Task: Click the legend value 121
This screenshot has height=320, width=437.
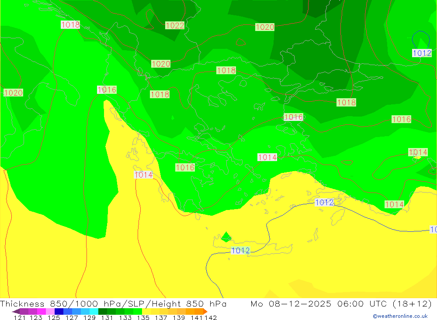Action: [x=20, y=318]
